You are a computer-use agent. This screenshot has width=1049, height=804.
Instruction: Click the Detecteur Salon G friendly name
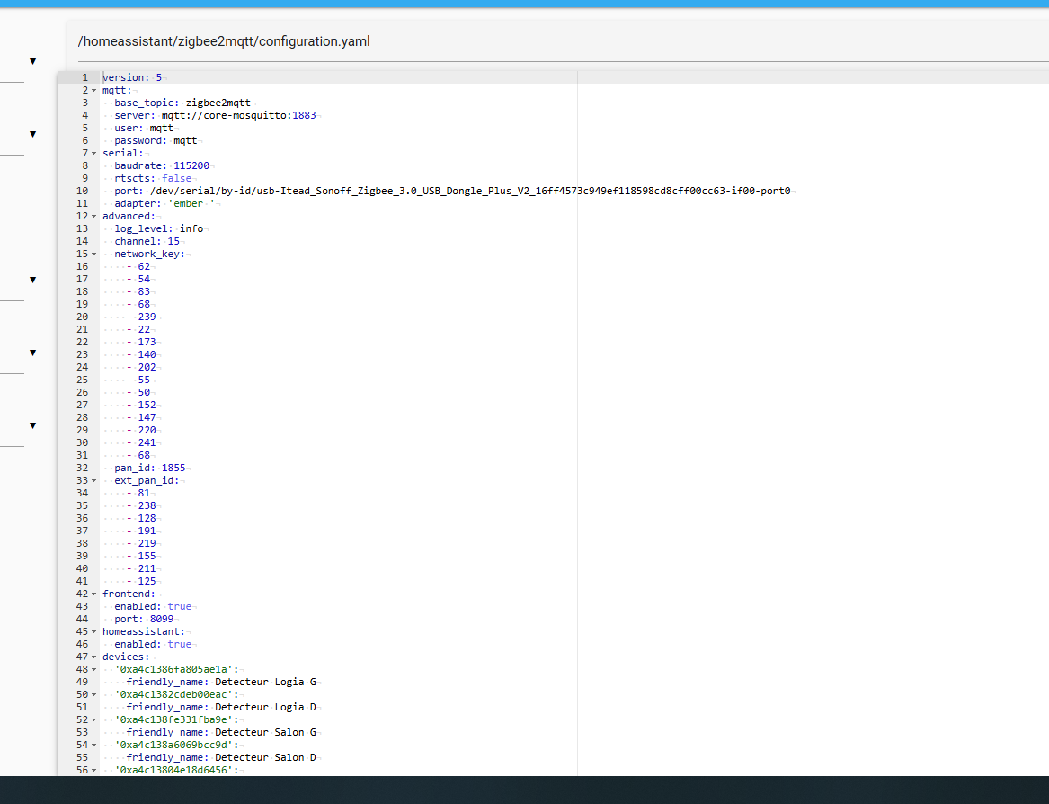[265, 732]
